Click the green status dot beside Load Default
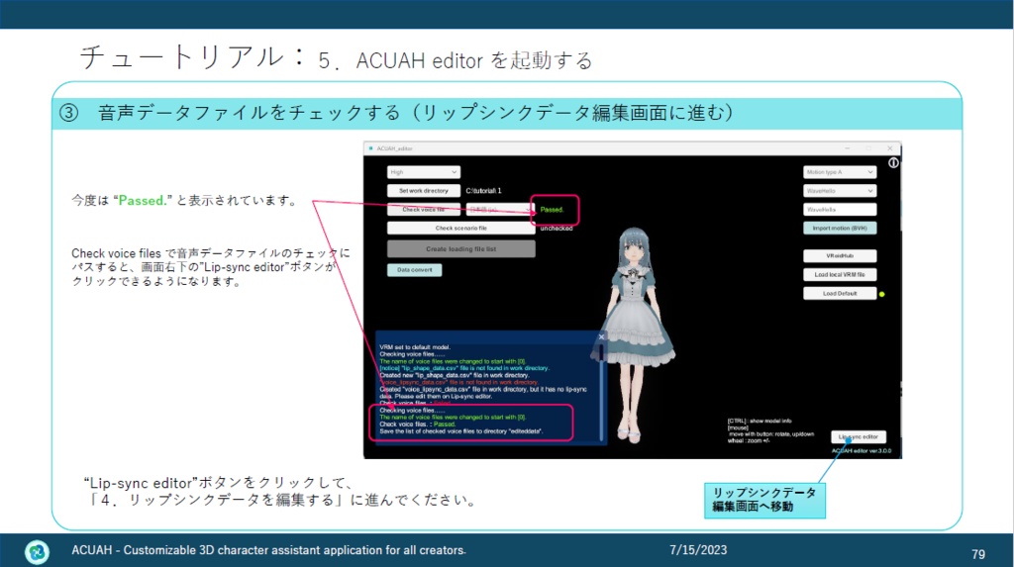 point(882,294)
